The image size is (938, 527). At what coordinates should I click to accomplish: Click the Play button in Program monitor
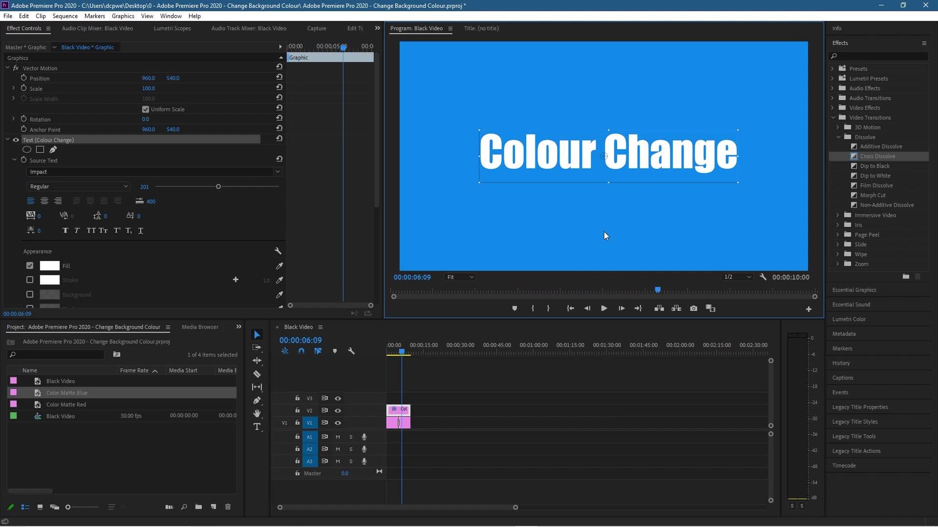[604, 308]
